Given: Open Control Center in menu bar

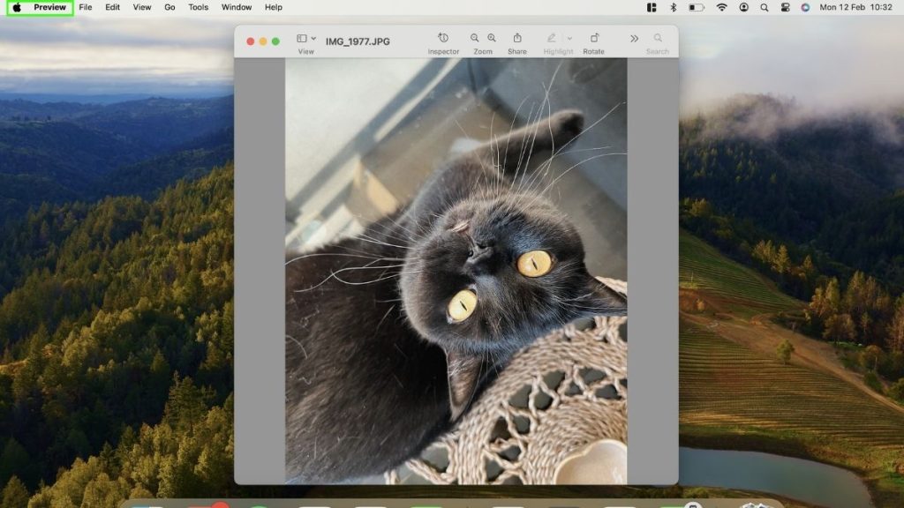Looking at the screenshot, I should [785, 7].
